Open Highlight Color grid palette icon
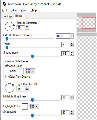This screenshot has width=97, height=120. [32, 106]
